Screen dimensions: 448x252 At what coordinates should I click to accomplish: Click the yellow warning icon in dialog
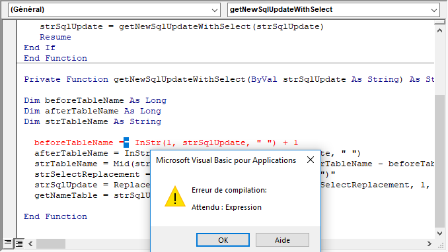coord(175,197)
